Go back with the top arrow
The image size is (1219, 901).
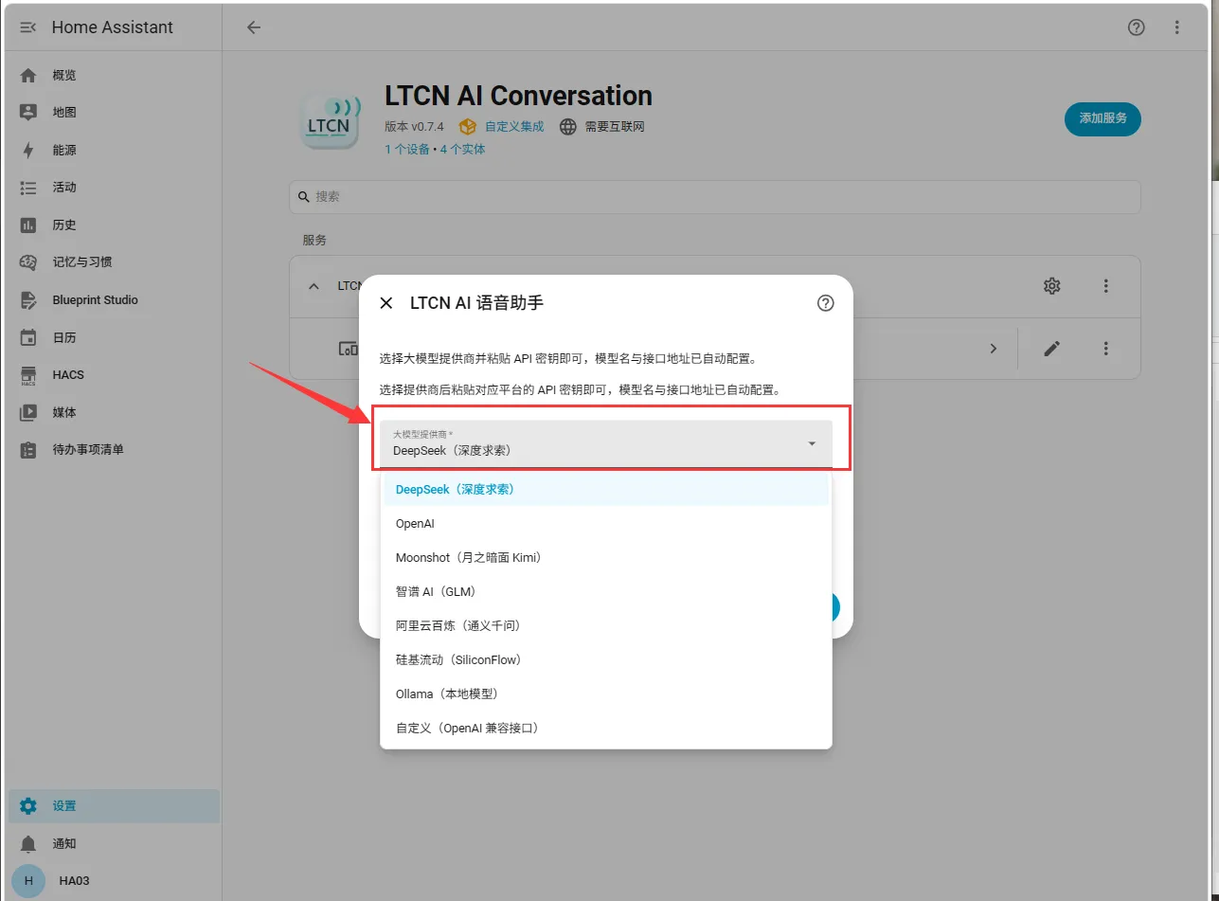tap(254, 27)
